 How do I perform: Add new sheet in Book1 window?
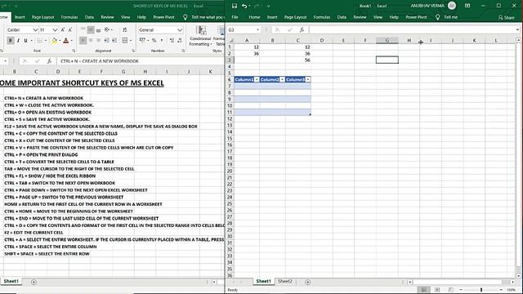tap(307, 282)
